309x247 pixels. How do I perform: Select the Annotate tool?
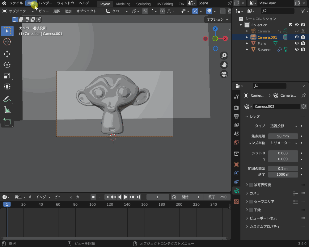tap(7, 99)
